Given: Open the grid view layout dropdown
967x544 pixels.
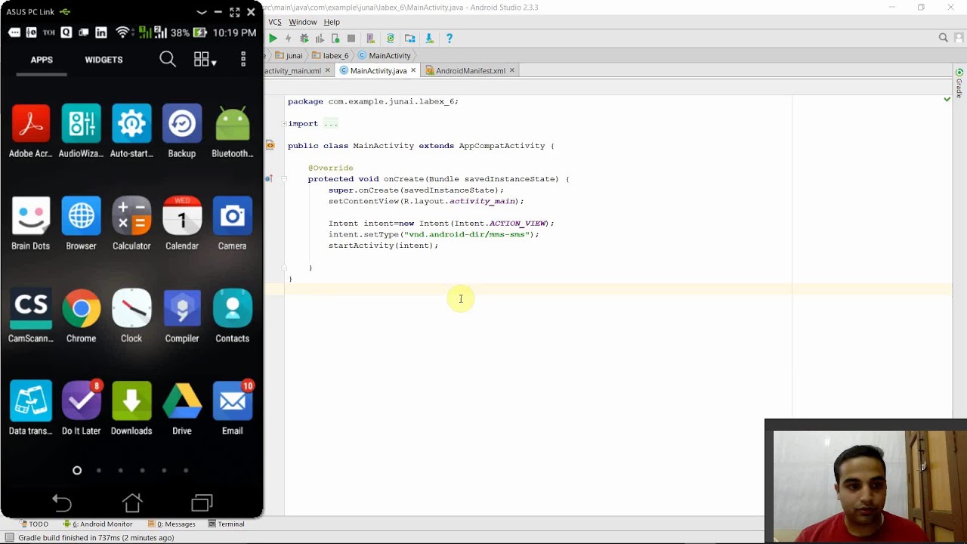Looking at the screenshot, I should 205,60.
